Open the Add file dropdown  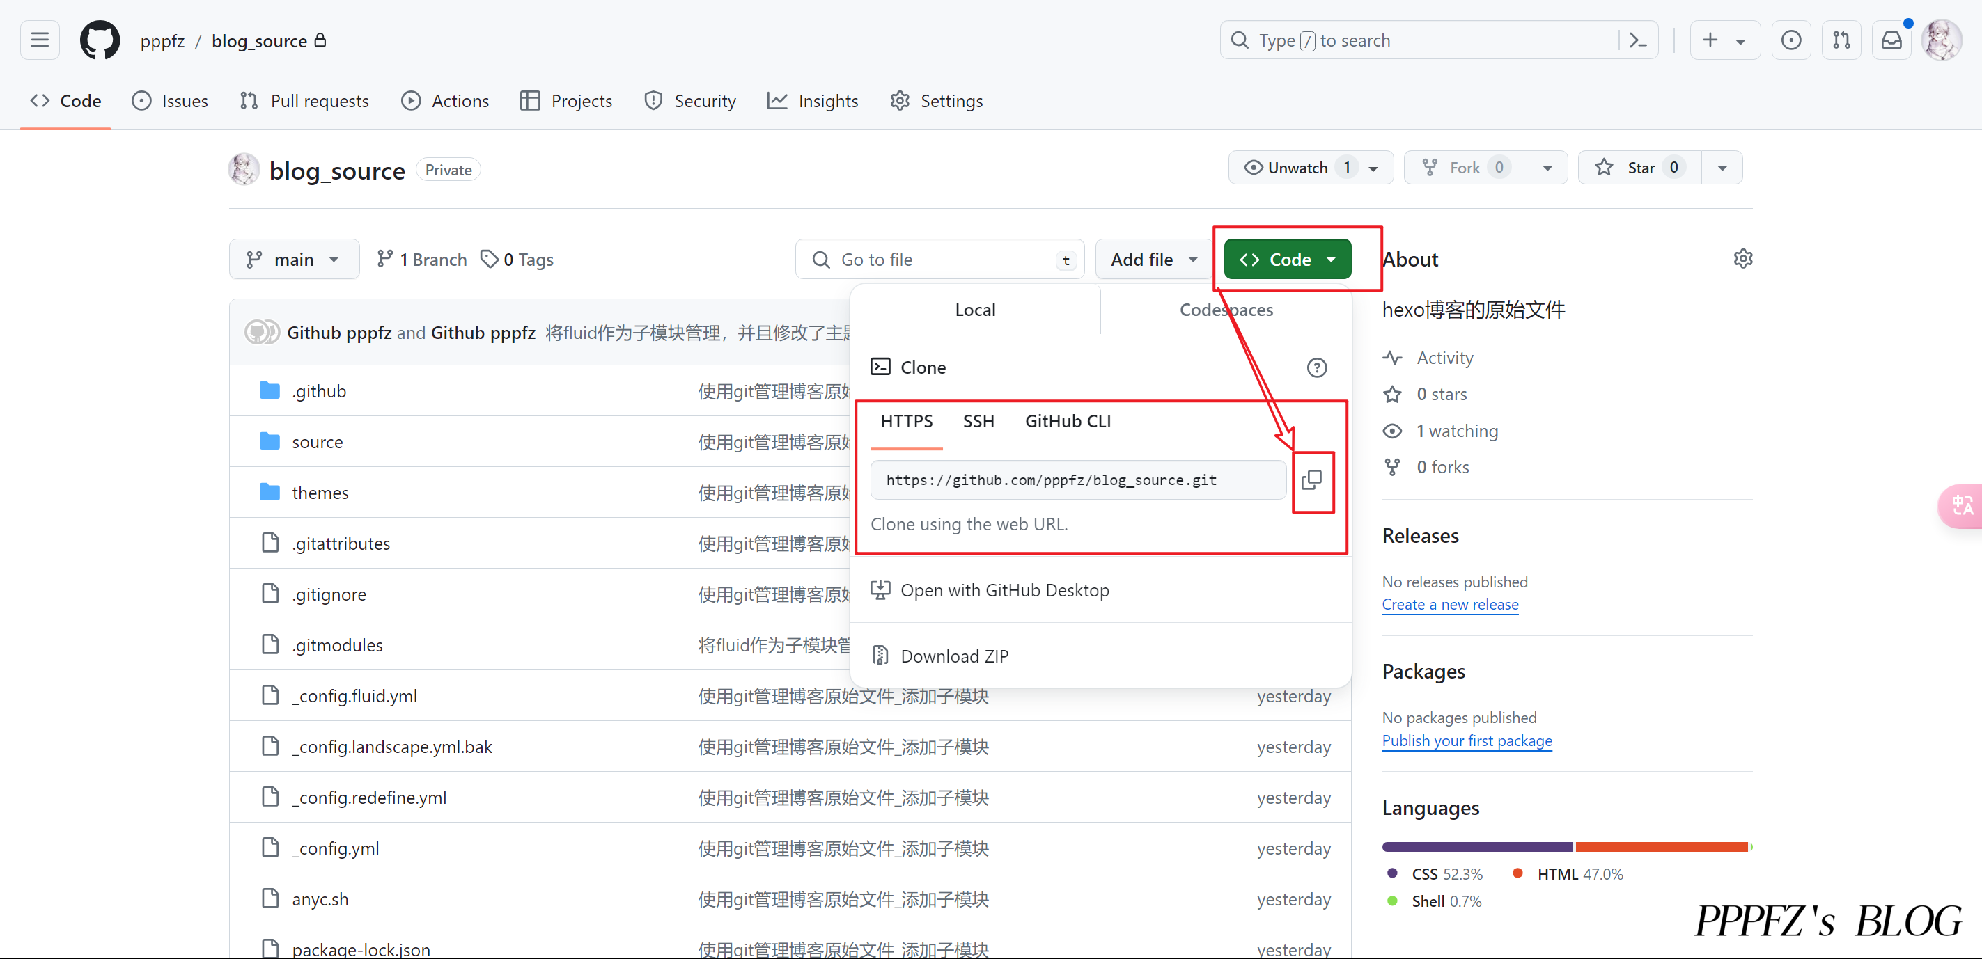coord(1153,259)
